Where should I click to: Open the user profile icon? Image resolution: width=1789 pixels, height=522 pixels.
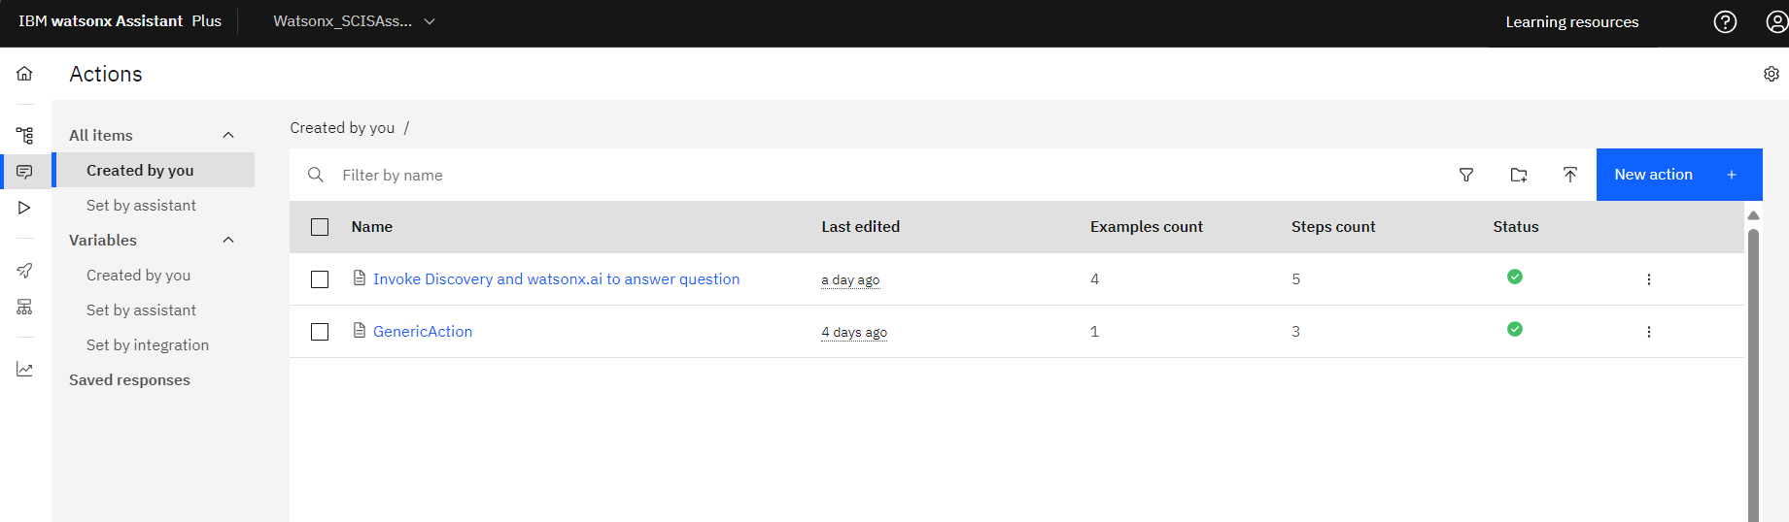1775,22
